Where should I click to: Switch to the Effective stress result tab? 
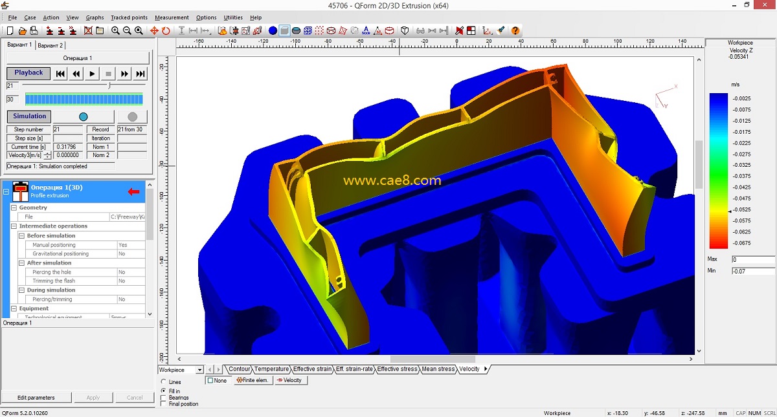398,369
